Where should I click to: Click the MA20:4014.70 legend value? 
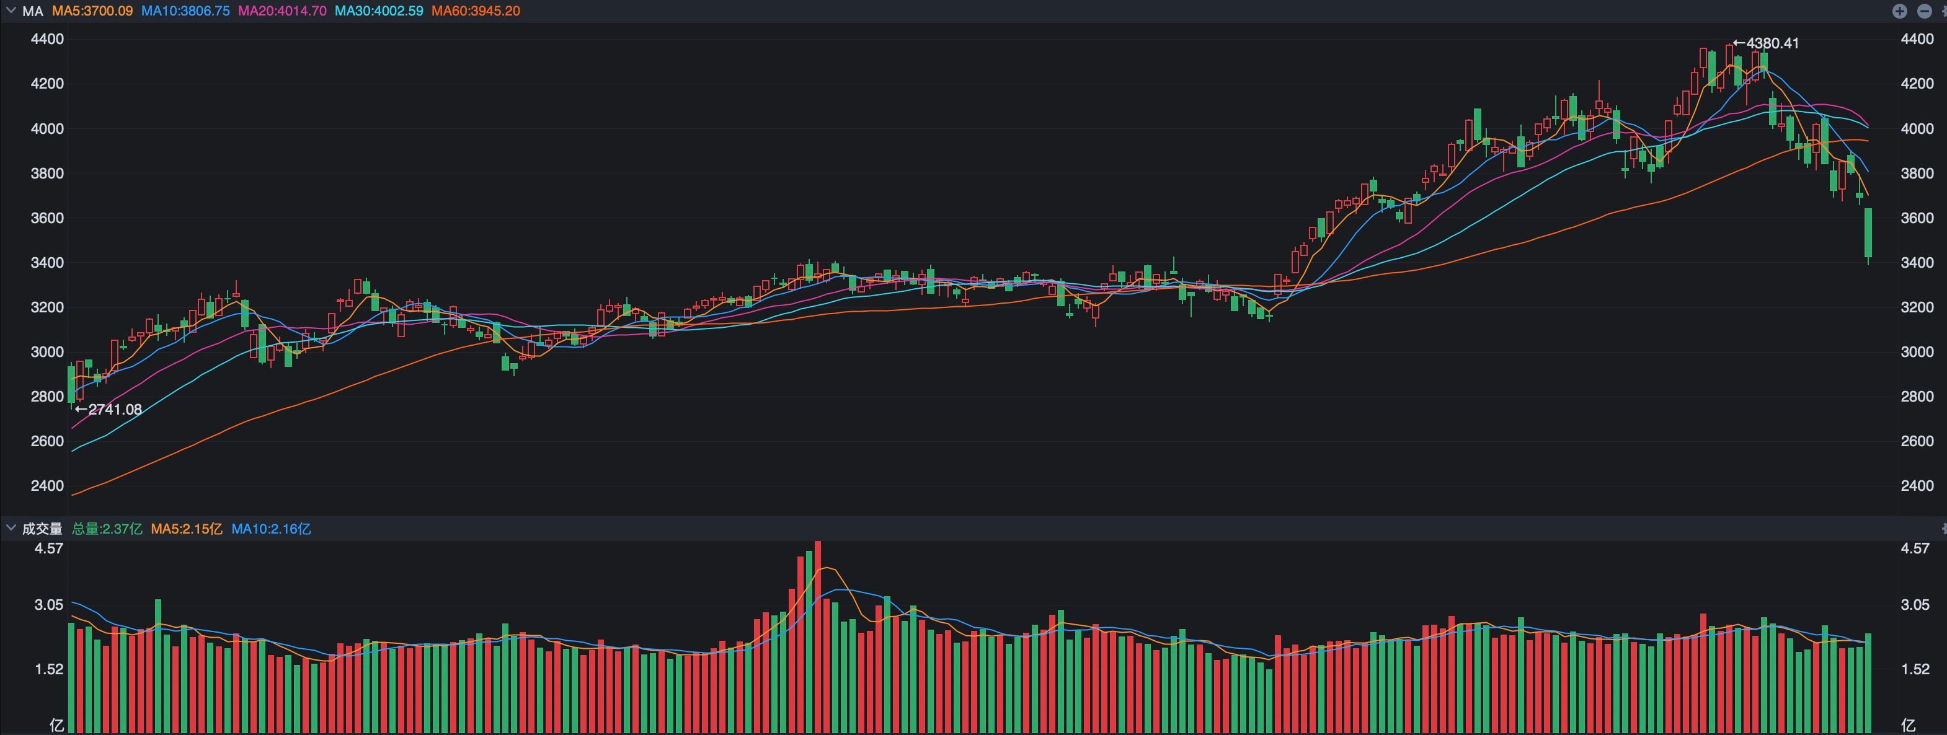click(282, 11)
